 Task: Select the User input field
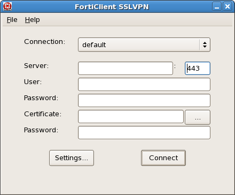click(144, 84)
